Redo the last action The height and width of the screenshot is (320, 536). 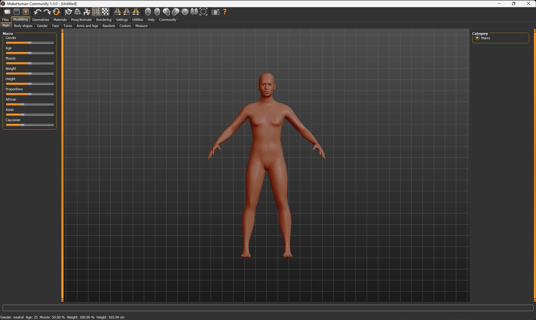(47, 12)
